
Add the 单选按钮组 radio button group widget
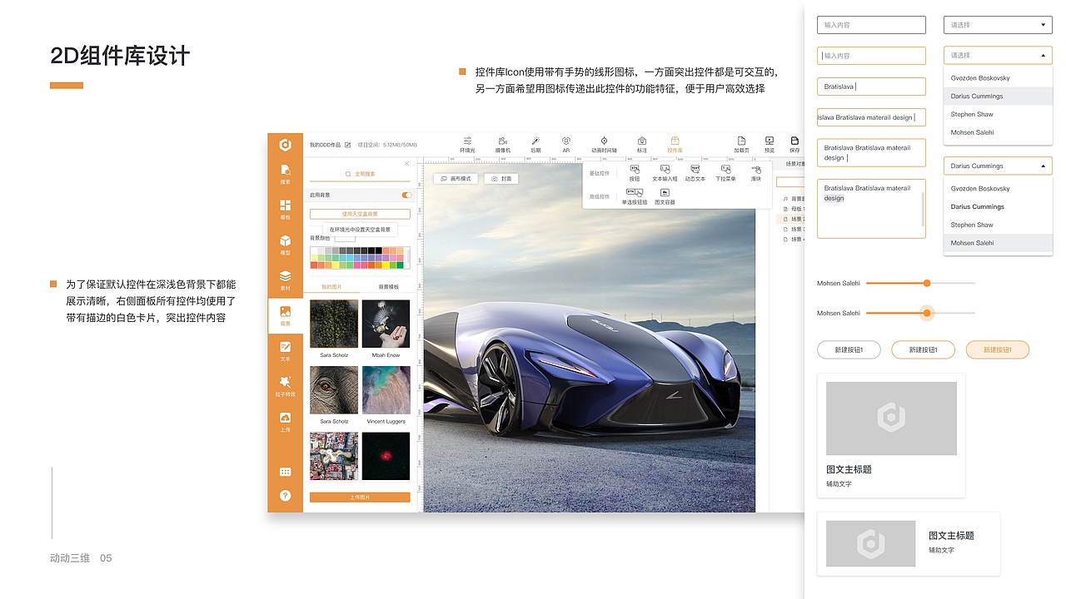tap(634, 196)
